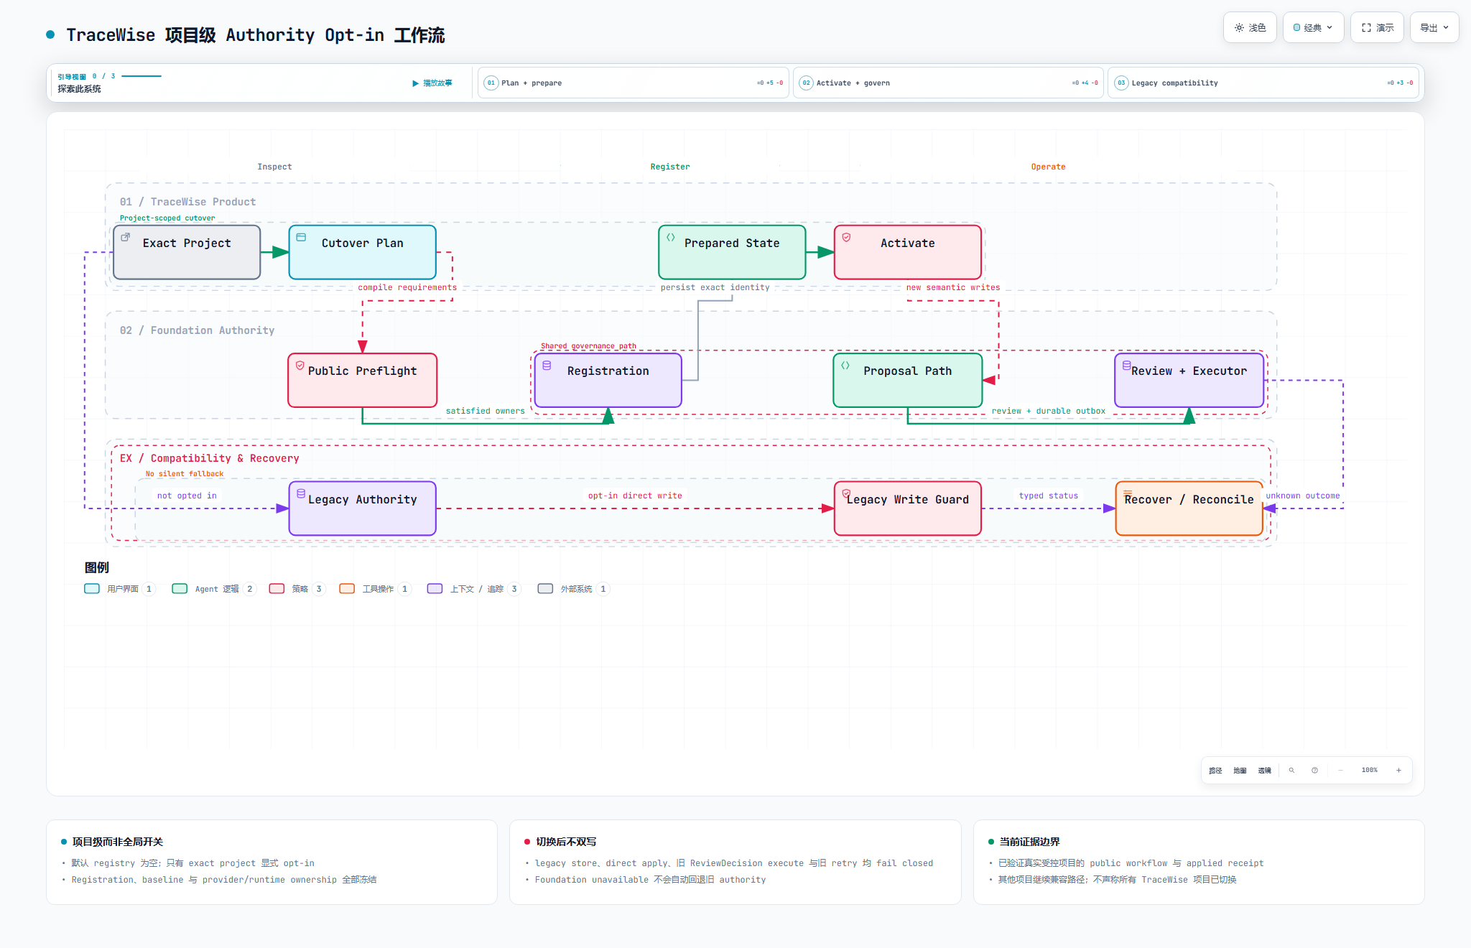
Task: Click the "Project-scoped cutover" label
Action: [x=167, y=218]
